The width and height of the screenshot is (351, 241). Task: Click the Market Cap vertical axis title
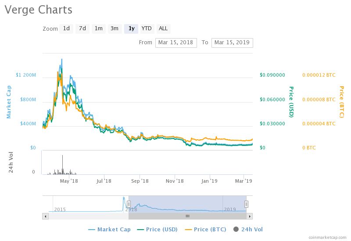(x=8, y=102)
